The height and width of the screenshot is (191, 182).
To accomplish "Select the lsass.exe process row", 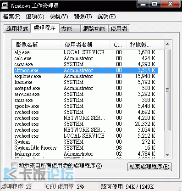I will [x=86, y=82].
